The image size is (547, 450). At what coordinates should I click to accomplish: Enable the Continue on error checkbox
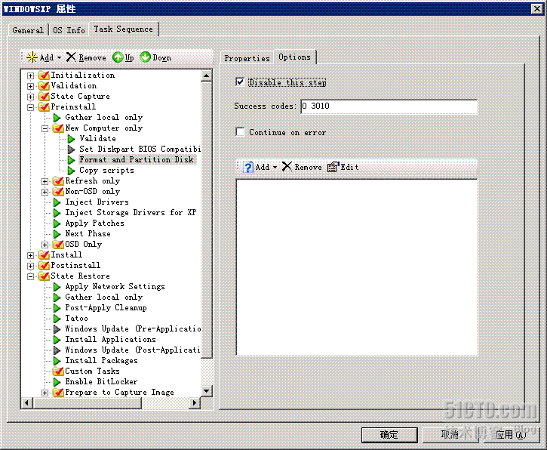tap(240, 132)
